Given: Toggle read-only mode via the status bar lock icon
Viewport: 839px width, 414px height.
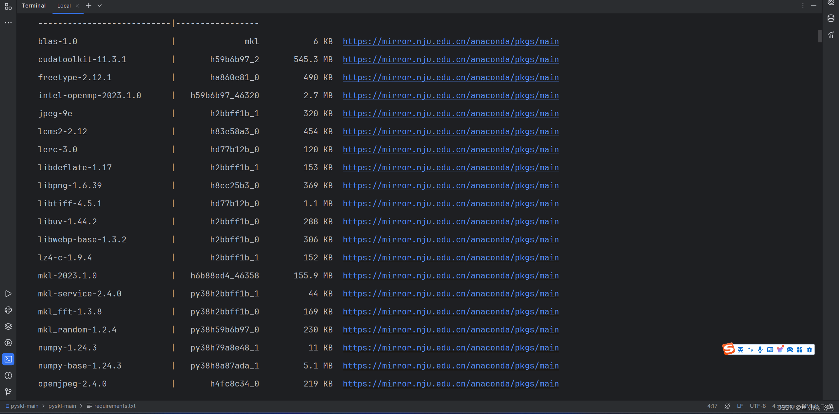Looking at the screenshot, I should pos(727,406).
